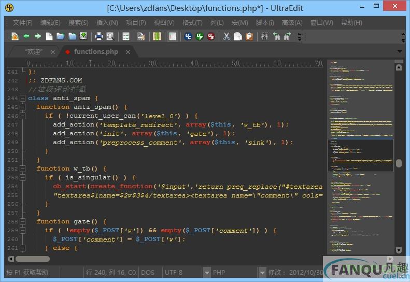
Task: Click the vertical scrollbar down arrow
Action: [399, 250]
